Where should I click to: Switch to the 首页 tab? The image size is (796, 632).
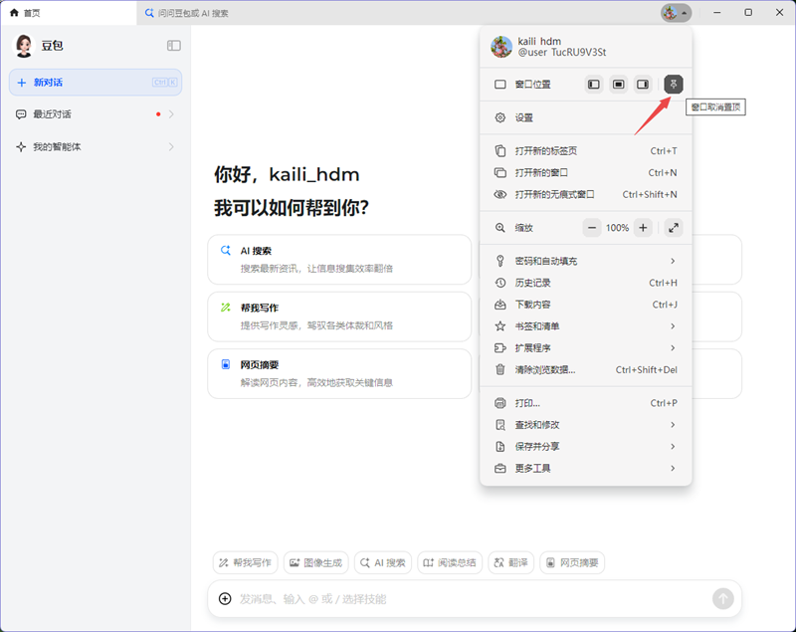pos(27,13)
